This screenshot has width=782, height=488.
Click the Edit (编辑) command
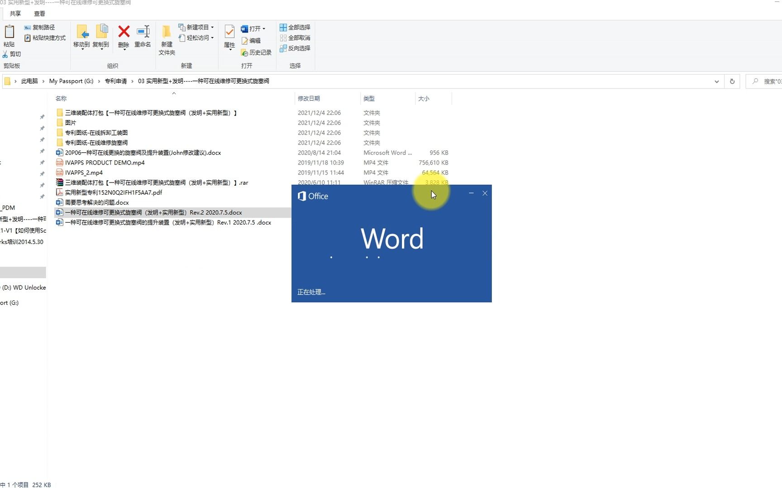251,41
